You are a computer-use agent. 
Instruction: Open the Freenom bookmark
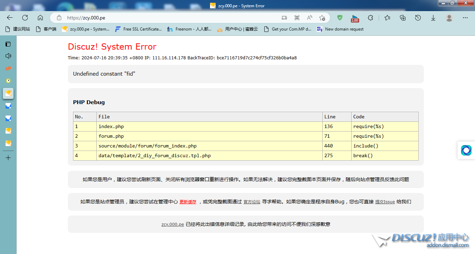189,29
